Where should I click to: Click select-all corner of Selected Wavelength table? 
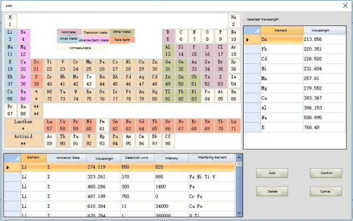(x=252, y=30)
